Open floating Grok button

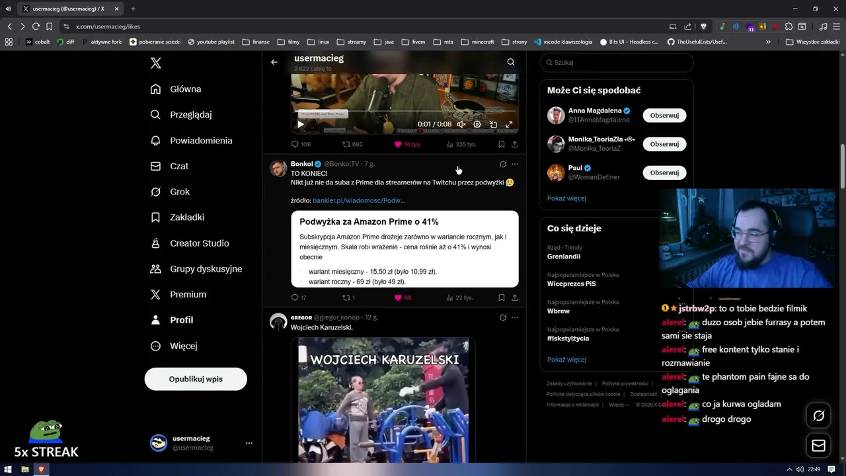point(818,416)
